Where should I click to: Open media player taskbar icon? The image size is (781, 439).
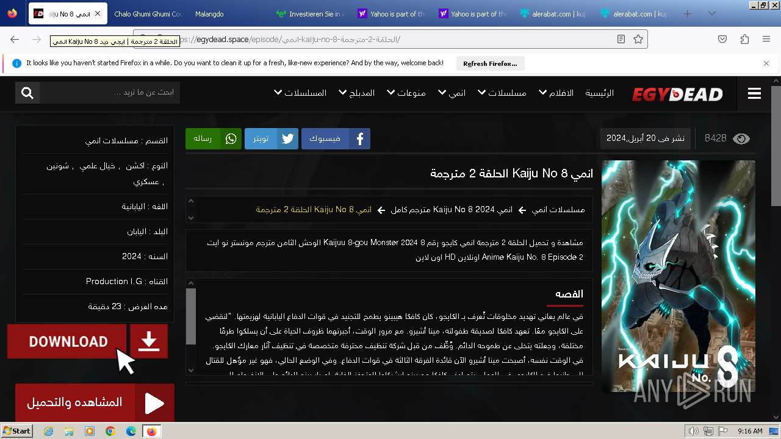(90, 431)
